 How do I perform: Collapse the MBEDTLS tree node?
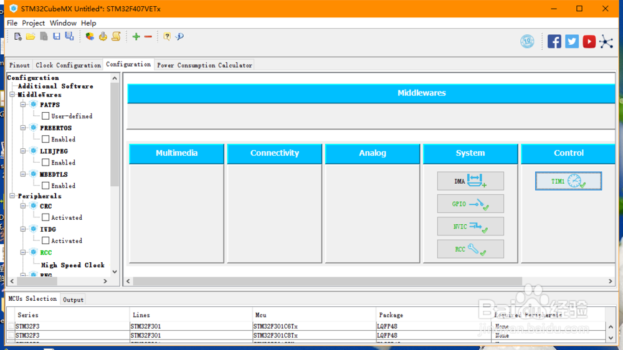coord(23,174)
